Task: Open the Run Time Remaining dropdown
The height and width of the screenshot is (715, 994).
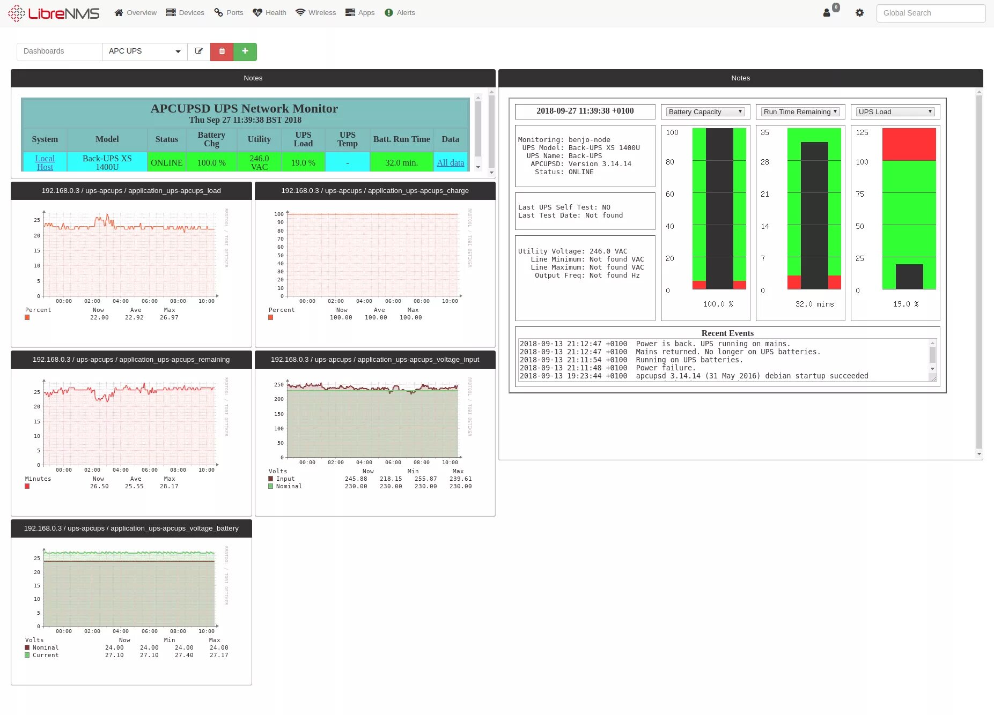Action: pyautogui.click(x=800, y=111)
